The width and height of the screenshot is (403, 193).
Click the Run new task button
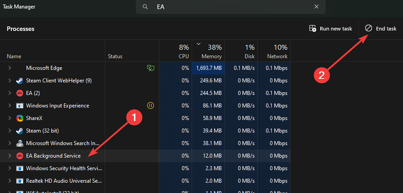click(x=331, y=29)
